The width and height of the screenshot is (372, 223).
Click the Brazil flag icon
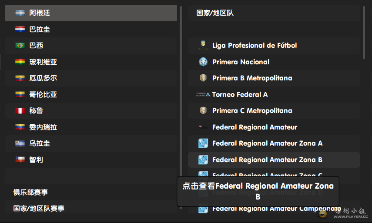tap(20, 46)
